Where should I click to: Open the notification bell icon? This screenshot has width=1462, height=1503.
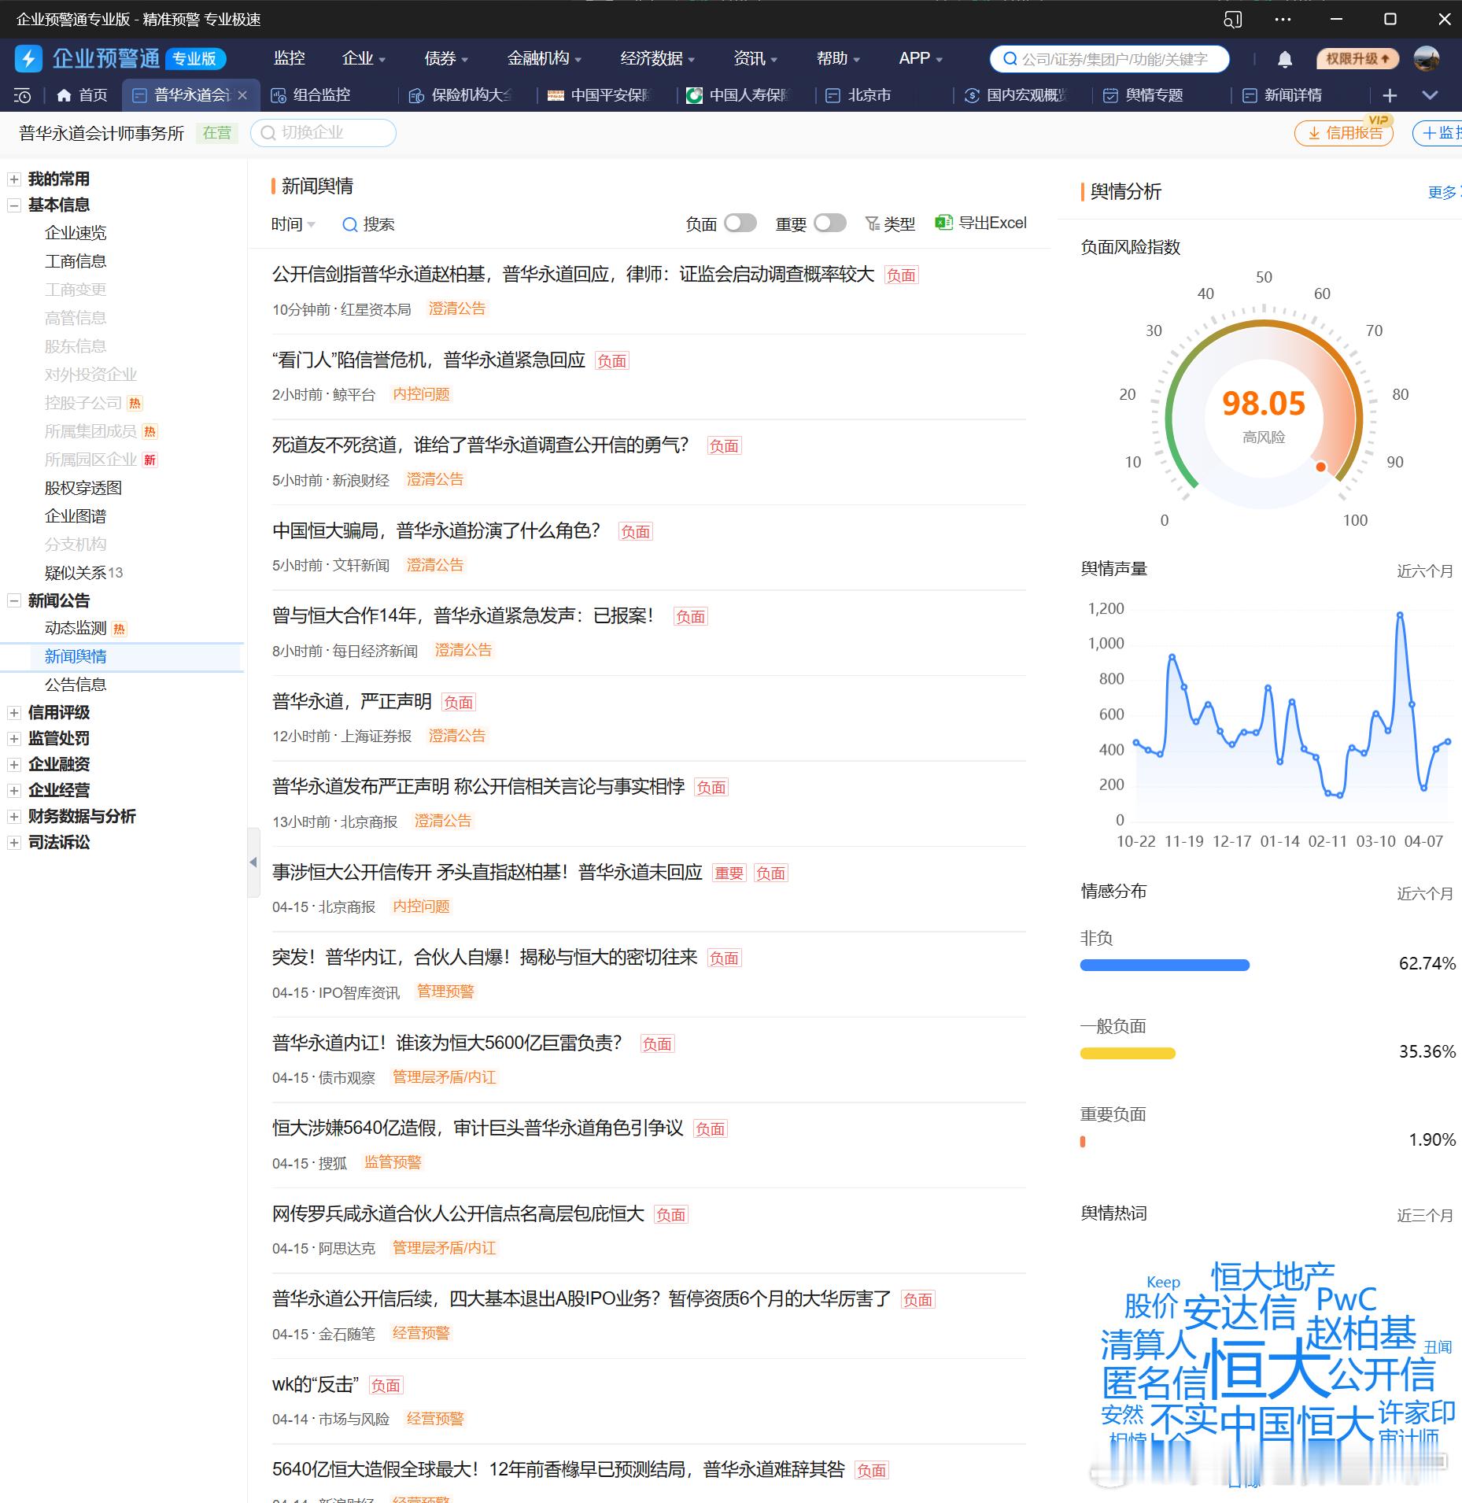click(x=1285, y=59)
